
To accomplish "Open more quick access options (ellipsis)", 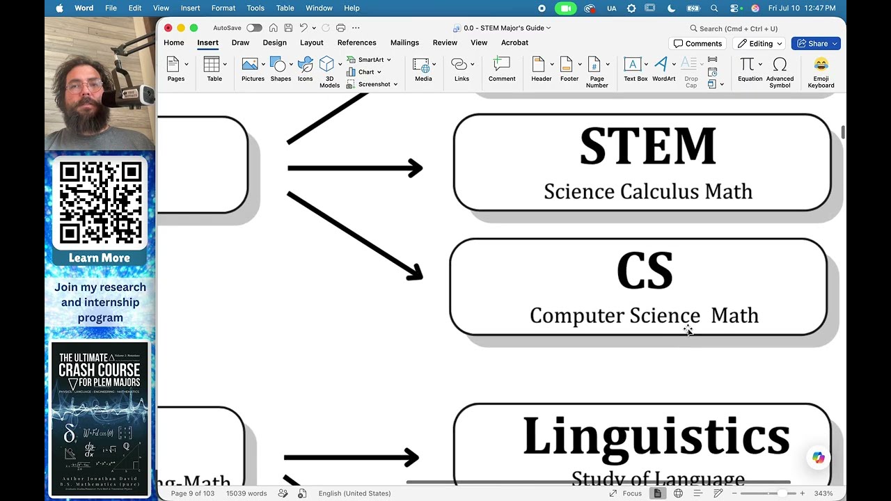I will (356, 28).
